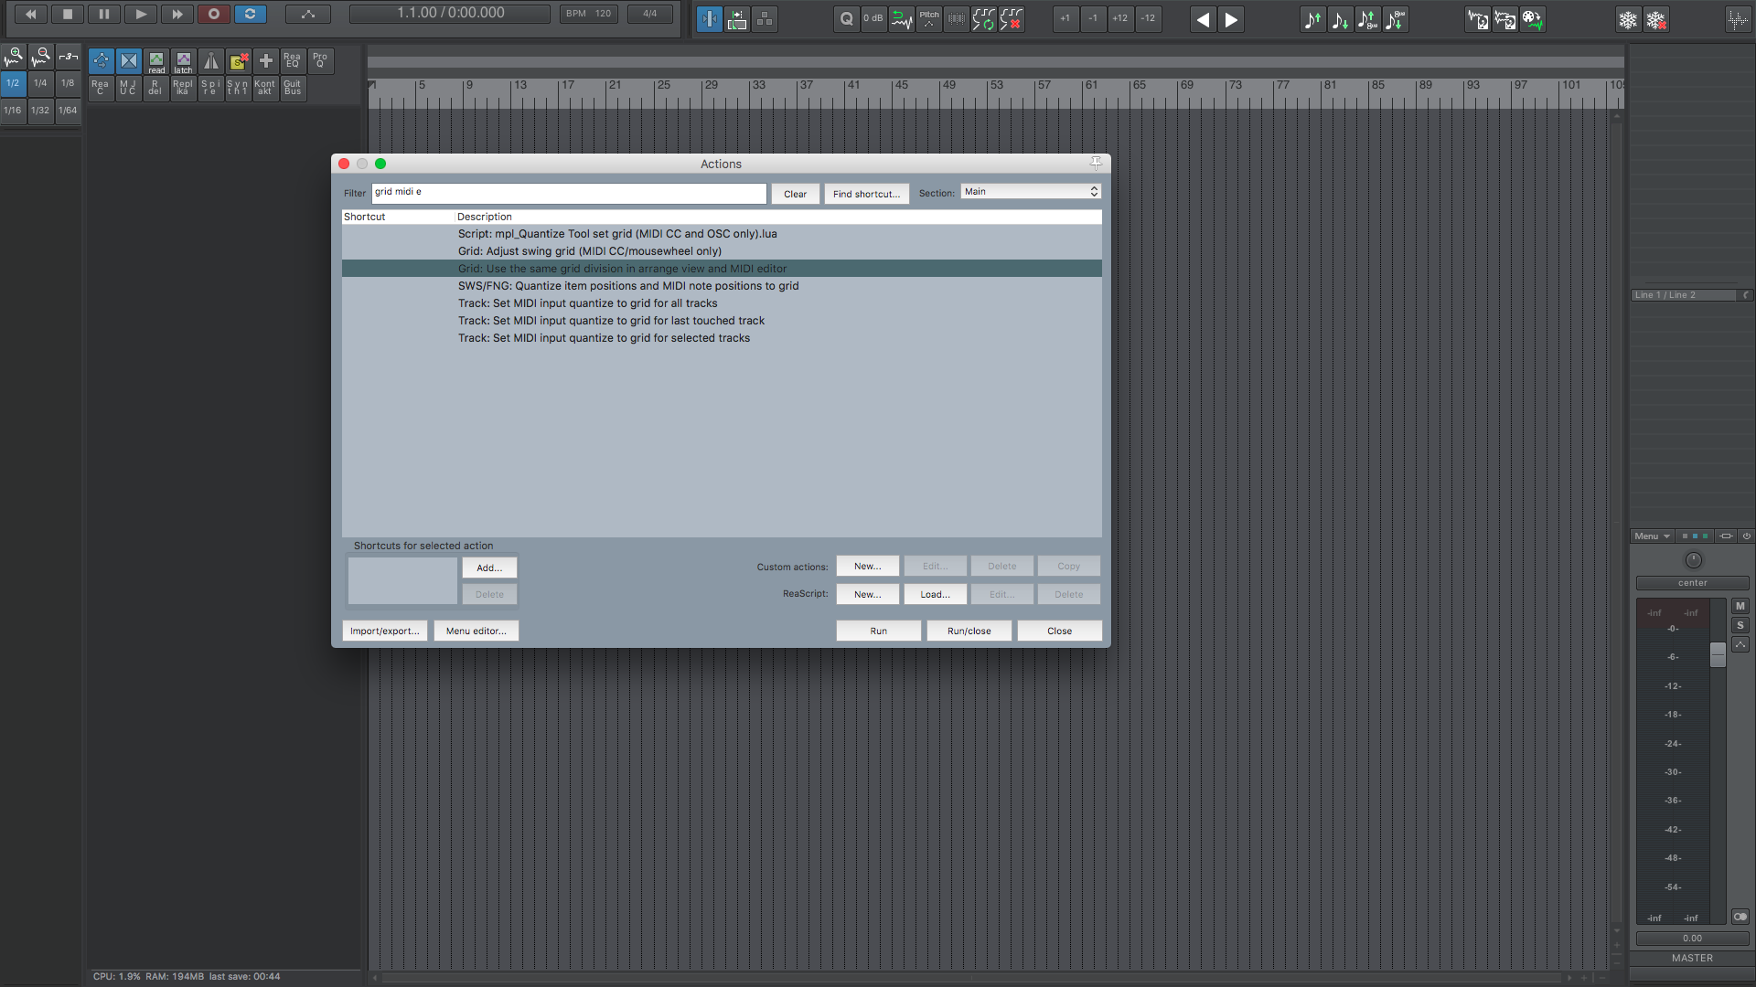
Task: Open the 4/4 time signature selector
Action: tap(649, 14)
